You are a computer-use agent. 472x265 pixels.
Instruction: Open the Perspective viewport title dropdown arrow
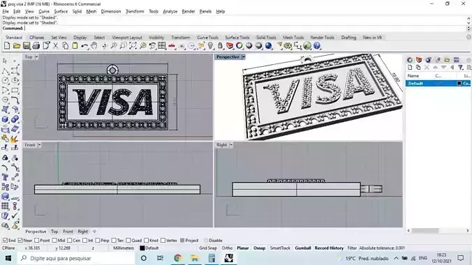[243, 57]
